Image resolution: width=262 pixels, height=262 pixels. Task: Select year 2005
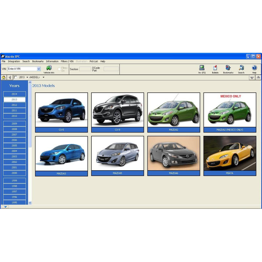coord(14,146)
